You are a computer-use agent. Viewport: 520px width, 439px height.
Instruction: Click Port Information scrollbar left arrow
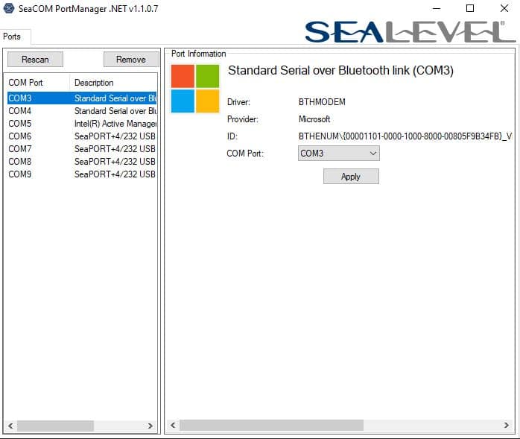[173, 425]
